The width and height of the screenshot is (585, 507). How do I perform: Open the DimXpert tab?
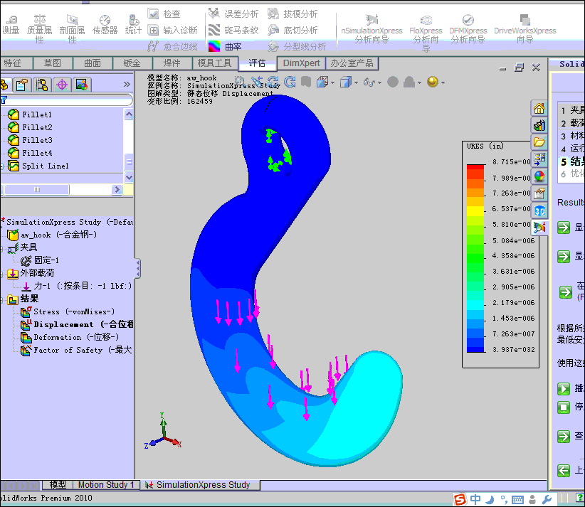tap(301, 63)
